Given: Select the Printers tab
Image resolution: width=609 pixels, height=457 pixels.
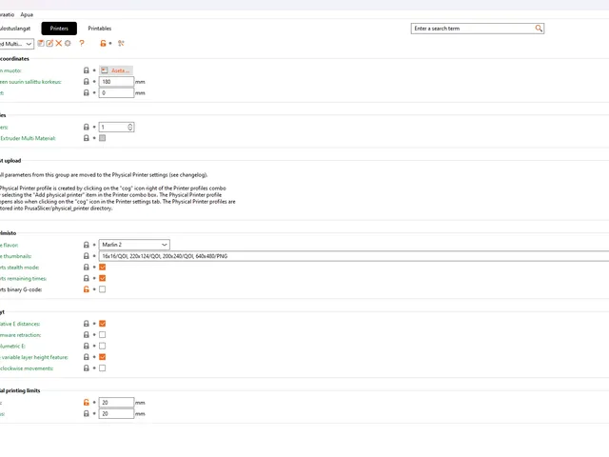Looking at the screenshot, I should [x=59, y=29].
